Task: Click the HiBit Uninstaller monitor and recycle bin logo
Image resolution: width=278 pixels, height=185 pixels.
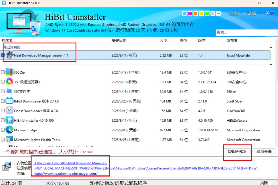Action: pyautogui.click(x=24, y=23)
